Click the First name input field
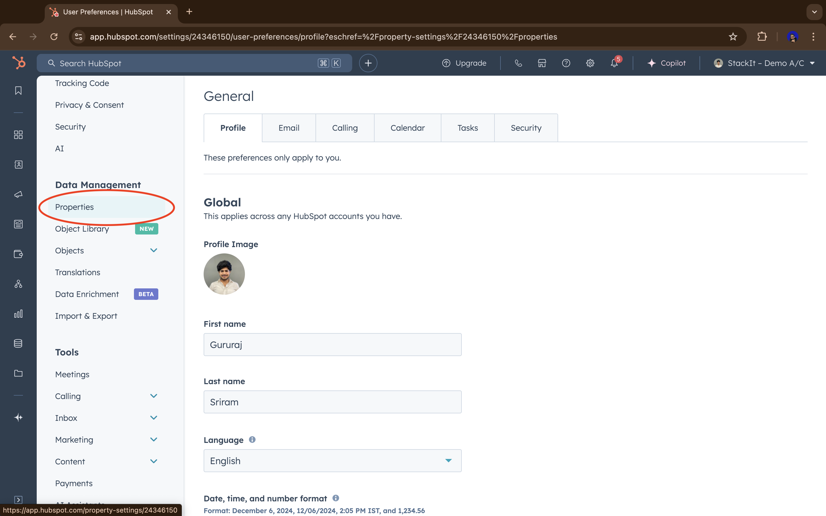Image resolution: width=826 pixels, height=516 pixels. click(x=332, y=345)
